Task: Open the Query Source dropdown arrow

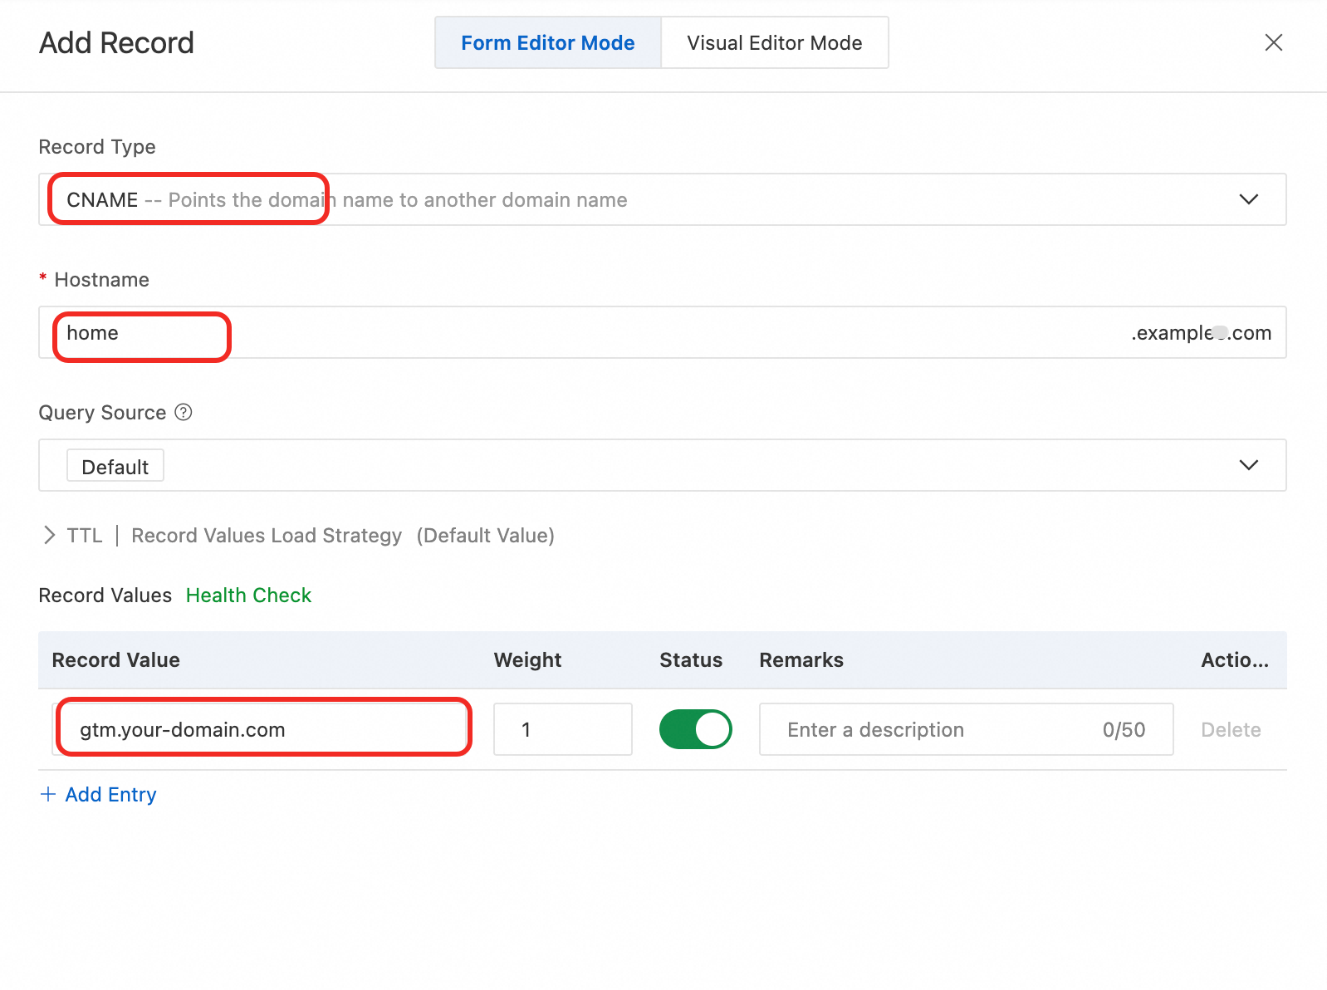Action: [x=1248, y=465]
